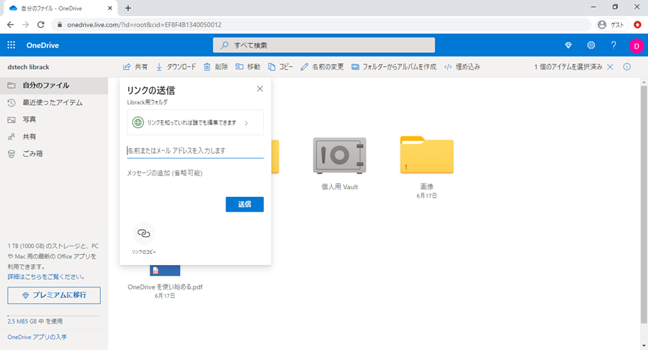Focus the すべて検索 search box

[324, 45]
